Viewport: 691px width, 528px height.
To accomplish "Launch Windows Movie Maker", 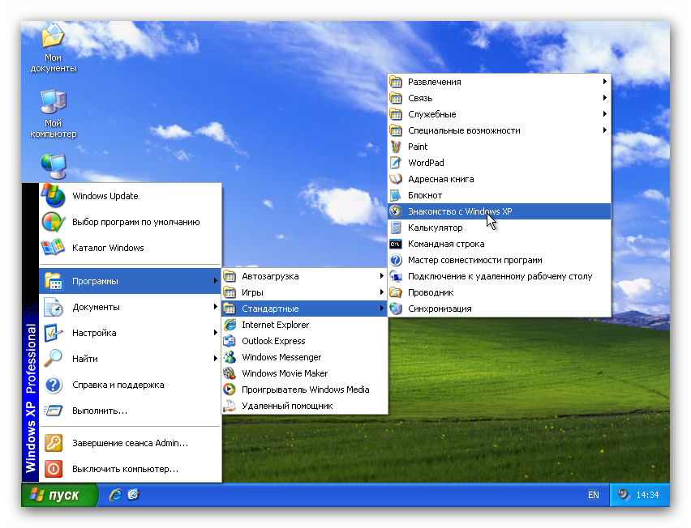I will coord(284,373).
